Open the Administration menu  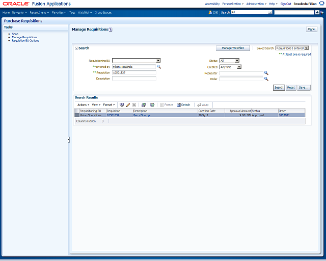pyautogui.click(x=256, y=4)
